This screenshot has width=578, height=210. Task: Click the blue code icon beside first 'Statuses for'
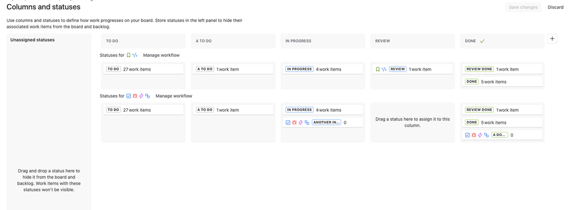(x=136, y=56)
